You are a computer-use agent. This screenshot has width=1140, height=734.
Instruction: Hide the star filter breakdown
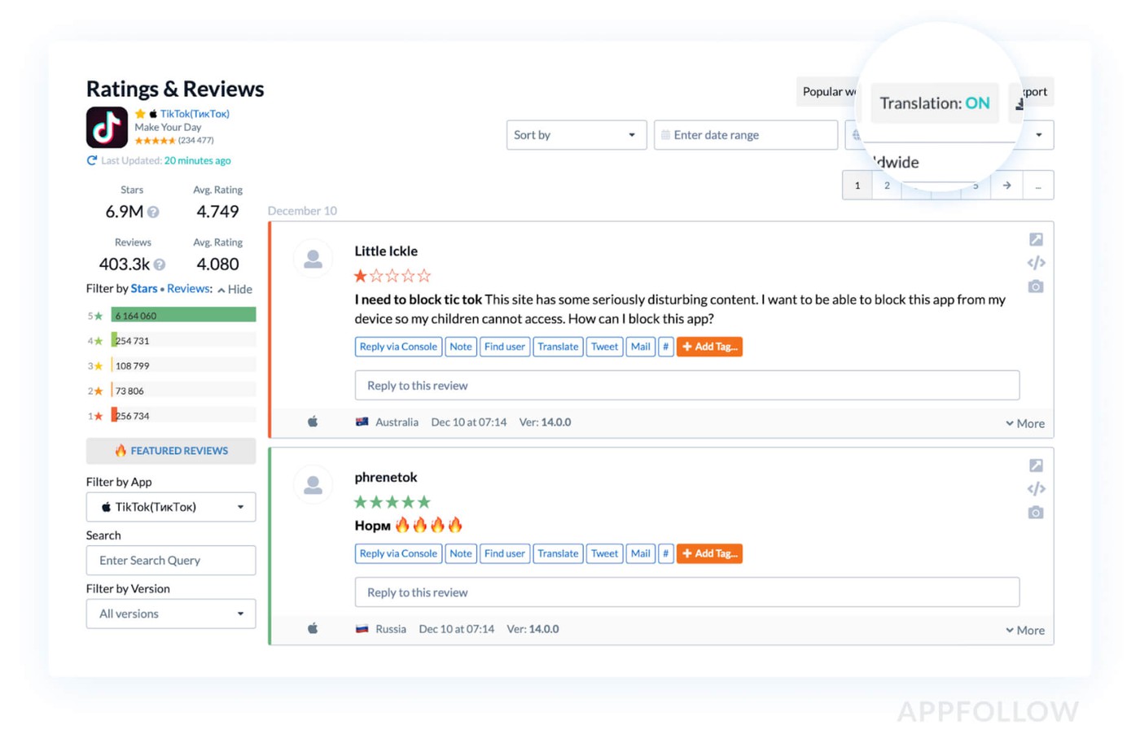tap(235, 289)
